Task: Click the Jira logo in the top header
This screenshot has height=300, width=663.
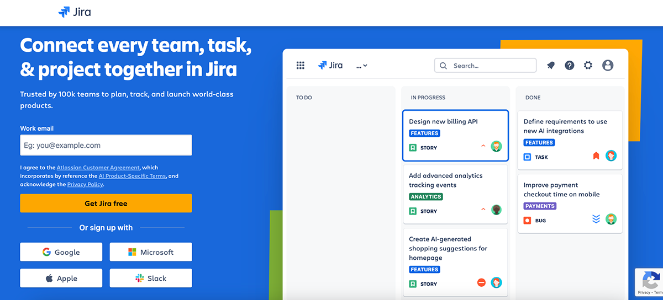Action: [x=75, y=12]
